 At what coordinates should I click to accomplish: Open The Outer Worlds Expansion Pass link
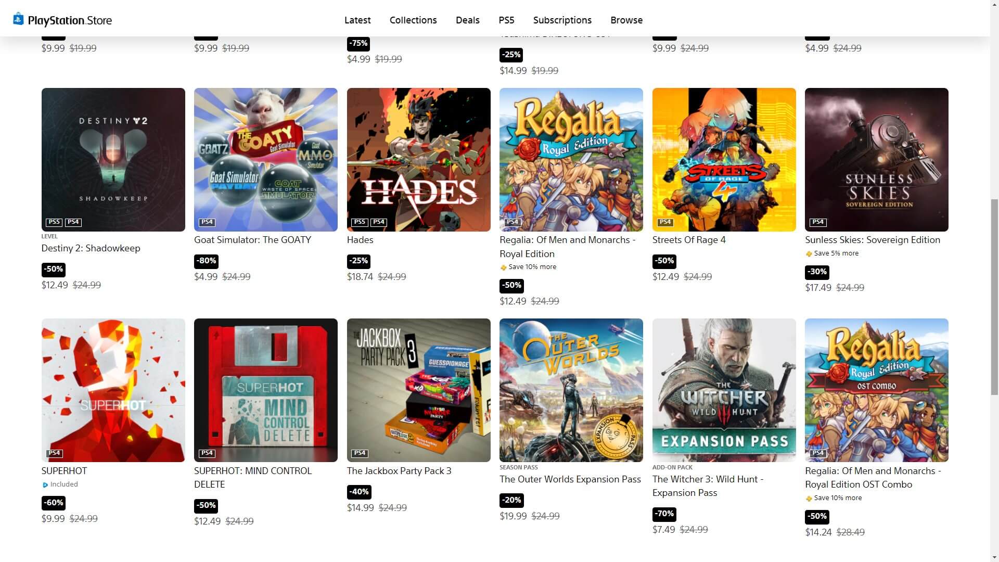570,479
